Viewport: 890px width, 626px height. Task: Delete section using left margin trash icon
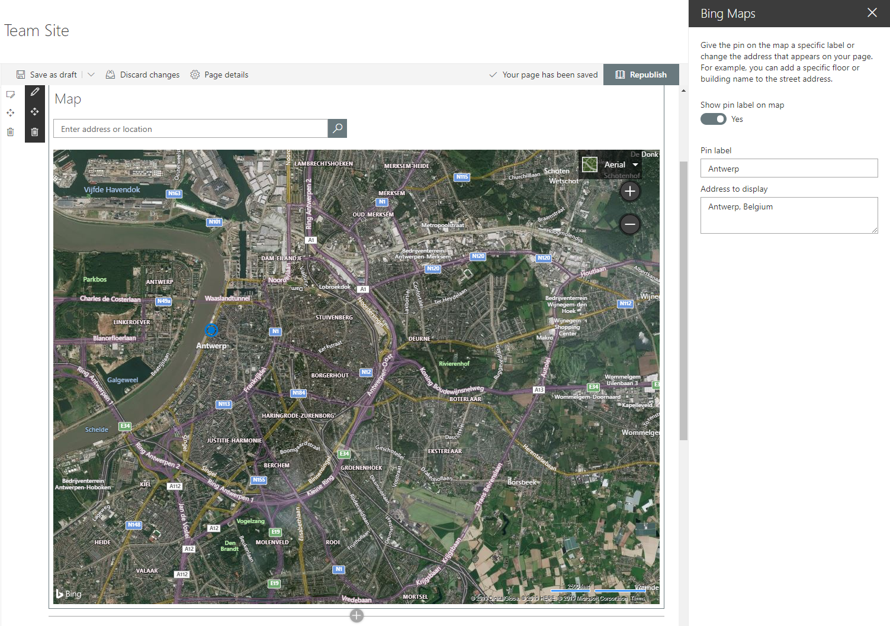(10, 131)
